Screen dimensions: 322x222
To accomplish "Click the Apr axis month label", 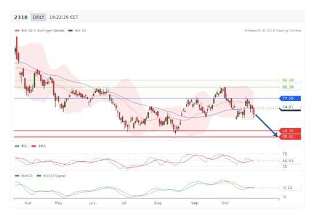I will click(28, 203).
